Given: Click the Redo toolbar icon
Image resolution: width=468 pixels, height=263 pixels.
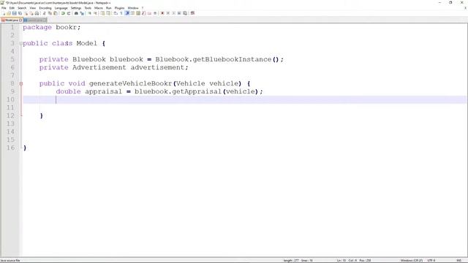Looking at the screenshot, I should (x=69, y=13).
